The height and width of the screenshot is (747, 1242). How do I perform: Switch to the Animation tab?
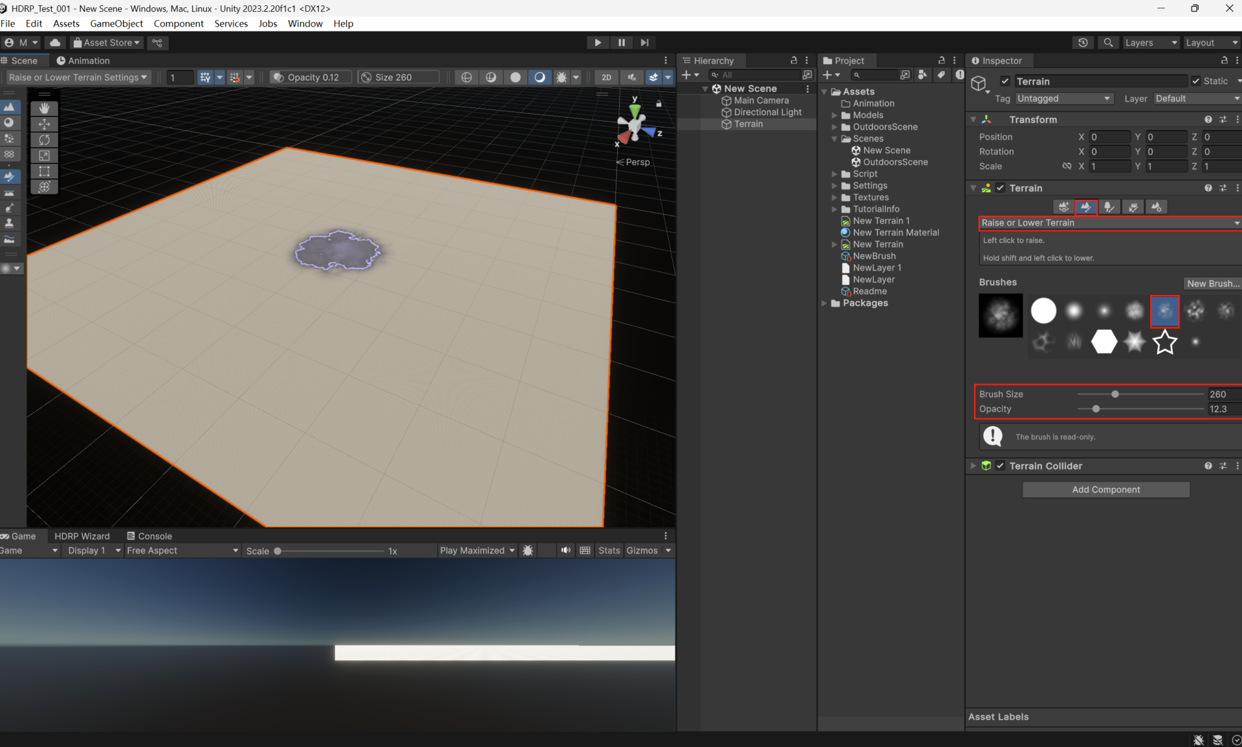click(82, 61)
